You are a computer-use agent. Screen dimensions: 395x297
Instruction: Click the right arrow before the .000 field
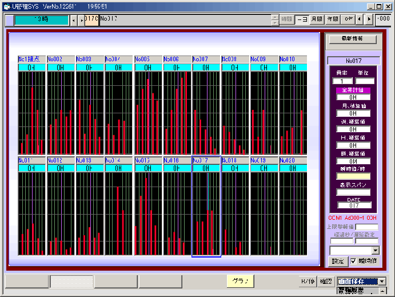tap(369, 19)
